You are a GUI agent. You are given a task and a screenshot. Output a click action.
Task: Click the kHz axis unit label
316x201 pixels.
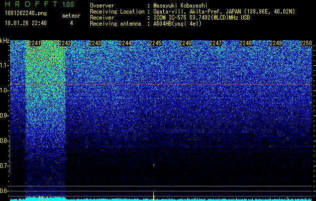click(x=5, y=41)
